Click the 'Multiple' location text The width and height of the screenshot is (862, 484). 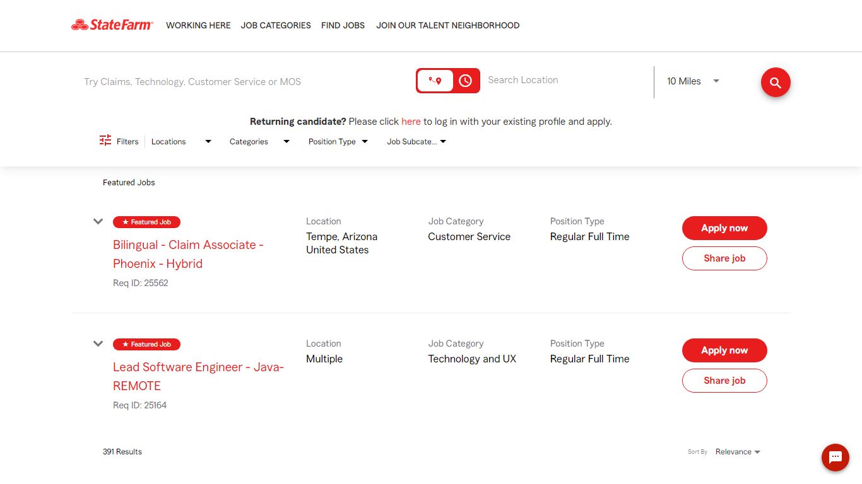[x=324, y=359]
